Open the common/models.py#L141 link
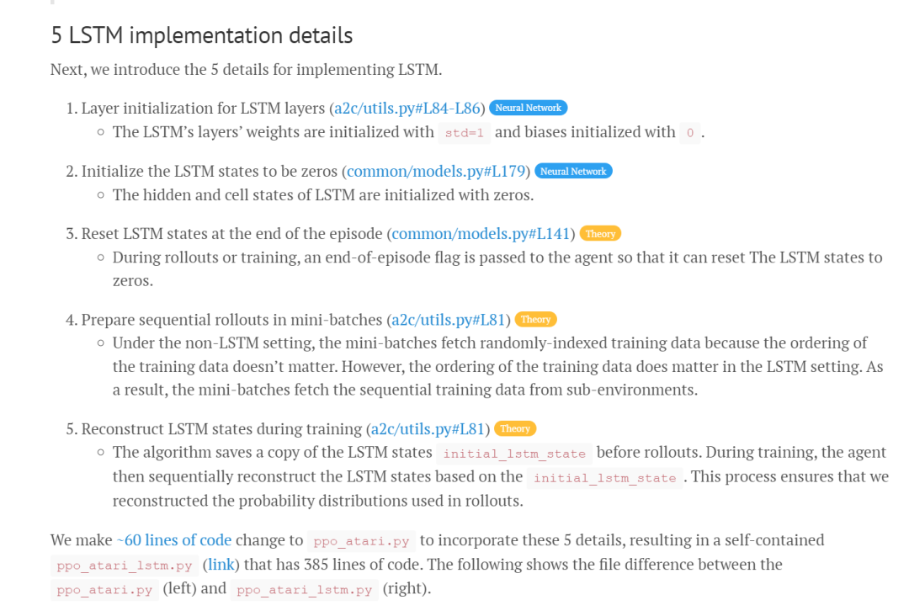The height and width of the screenshot is (616, 909). coord(483,233)
